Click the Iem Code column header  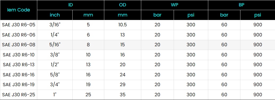point(19,10)
